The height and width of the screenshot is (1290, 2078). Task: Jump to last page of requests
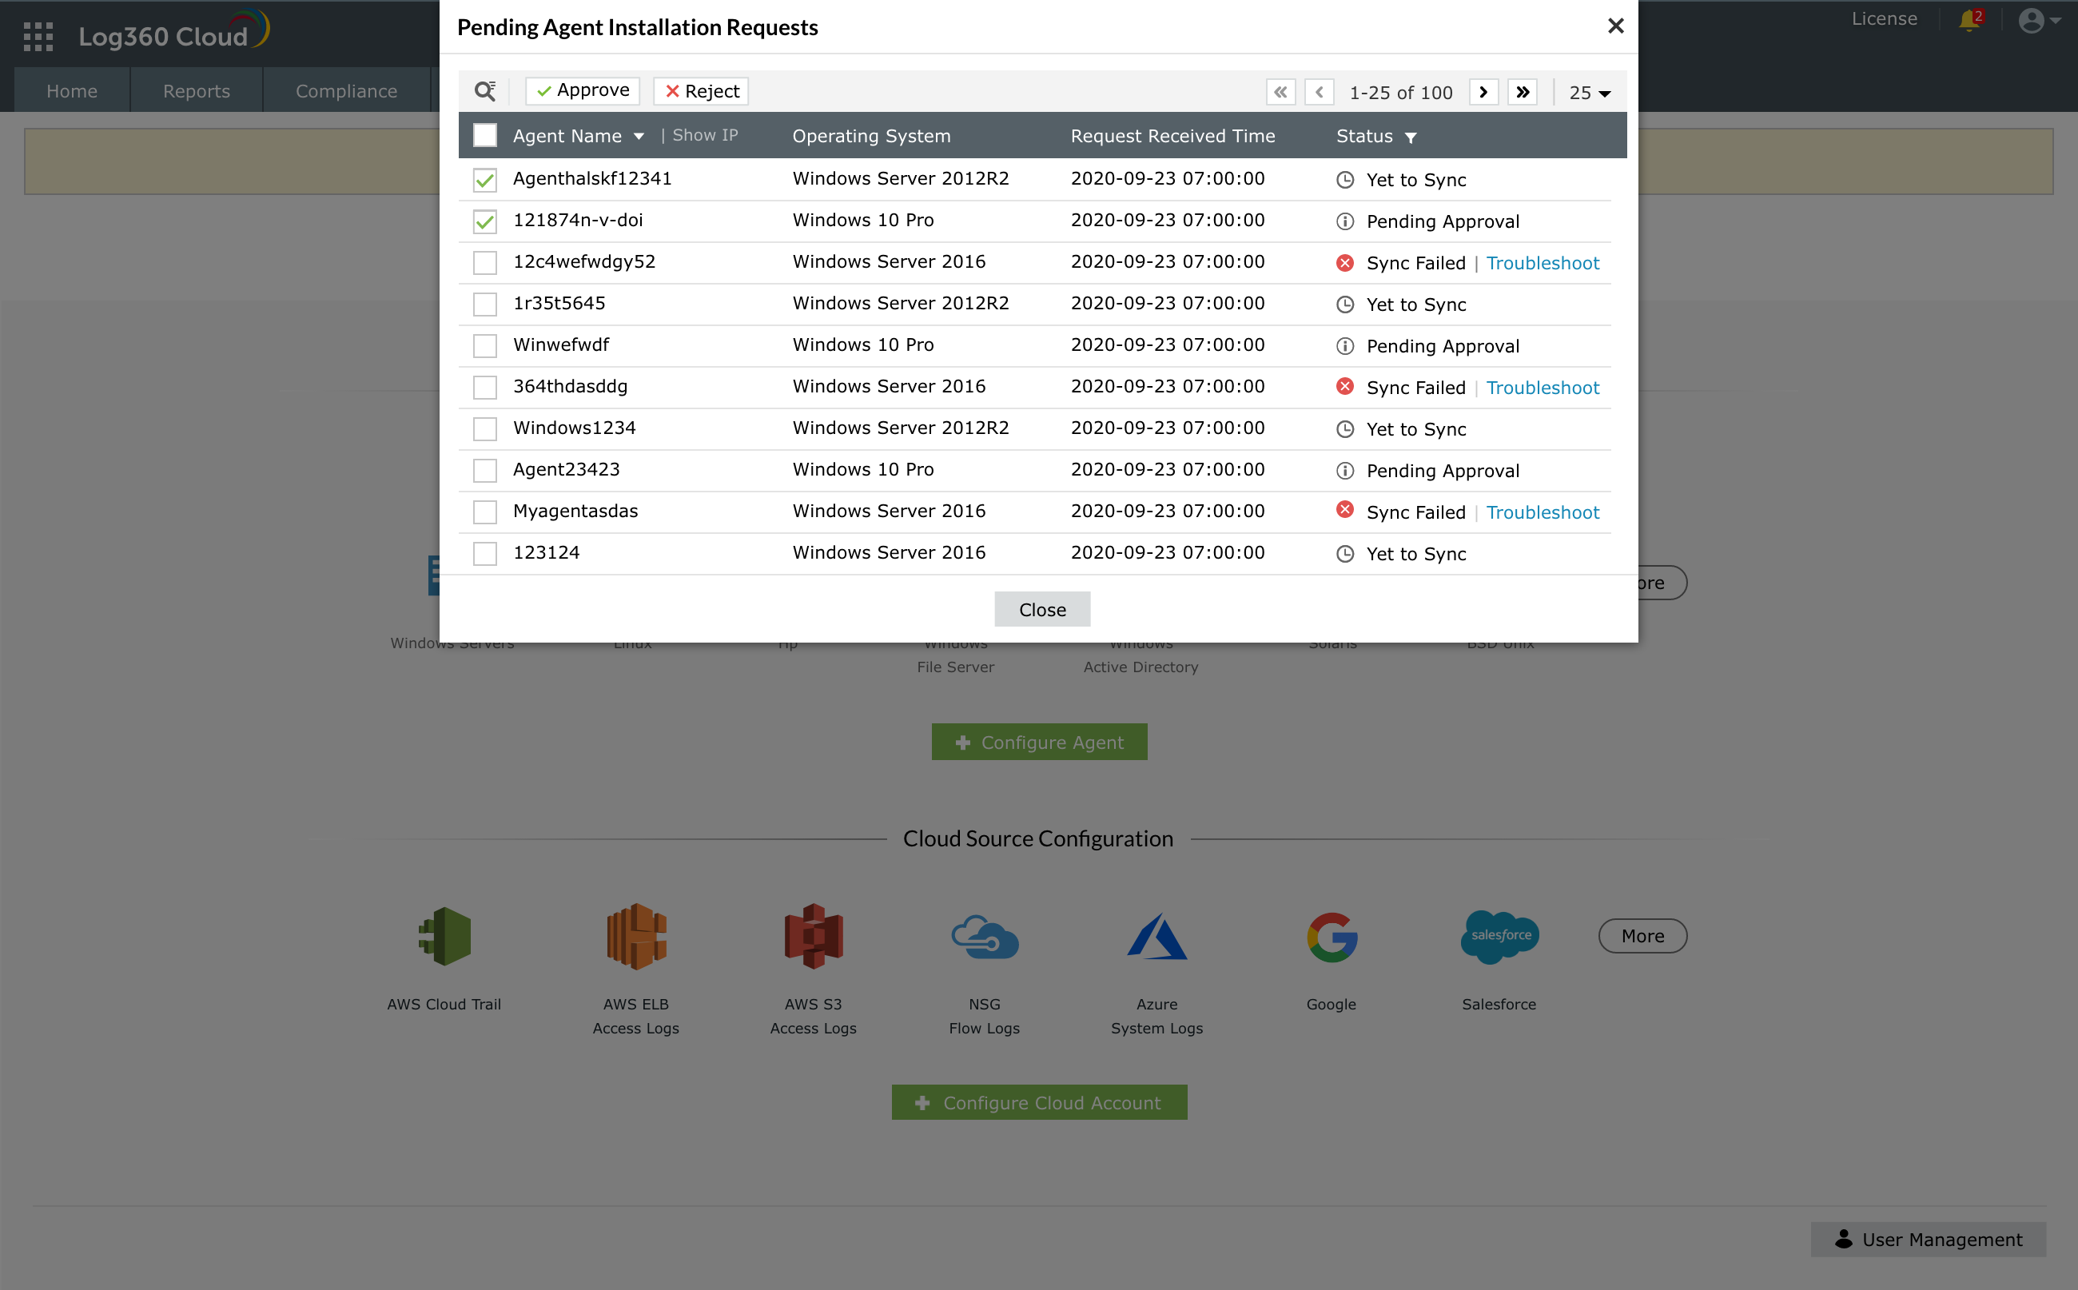point(1523,92)
